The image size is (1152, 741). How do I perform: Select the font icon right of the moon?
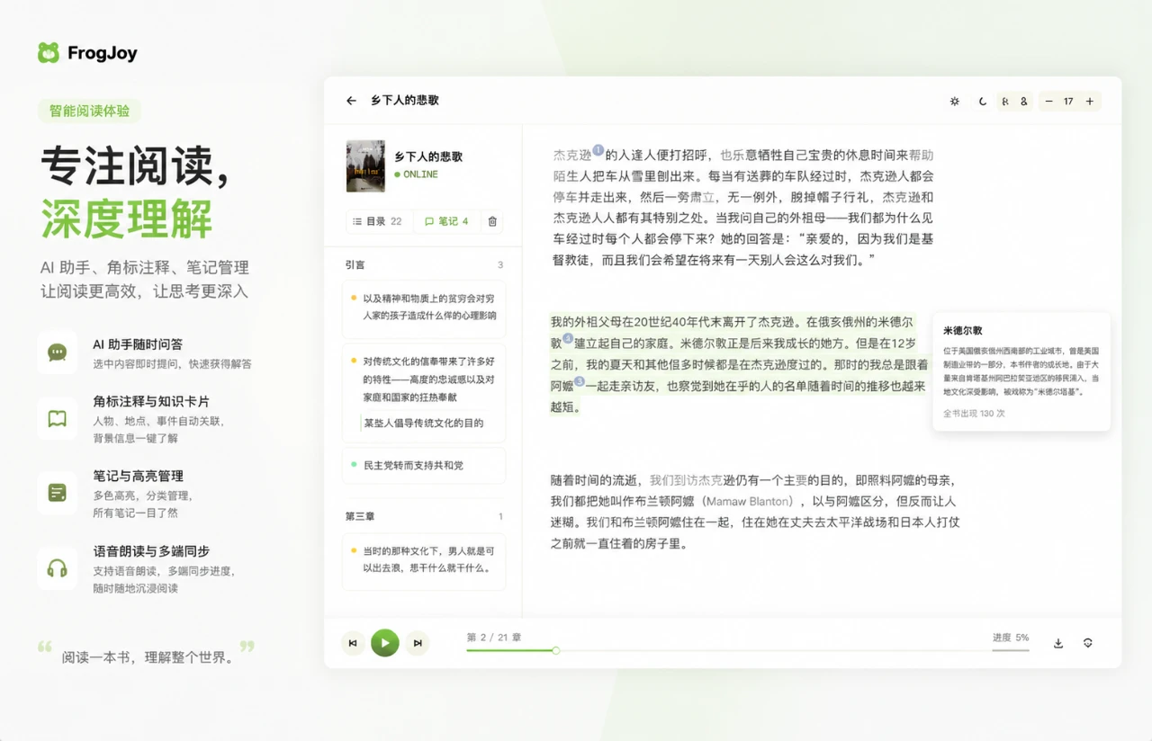coord(1005,102)
